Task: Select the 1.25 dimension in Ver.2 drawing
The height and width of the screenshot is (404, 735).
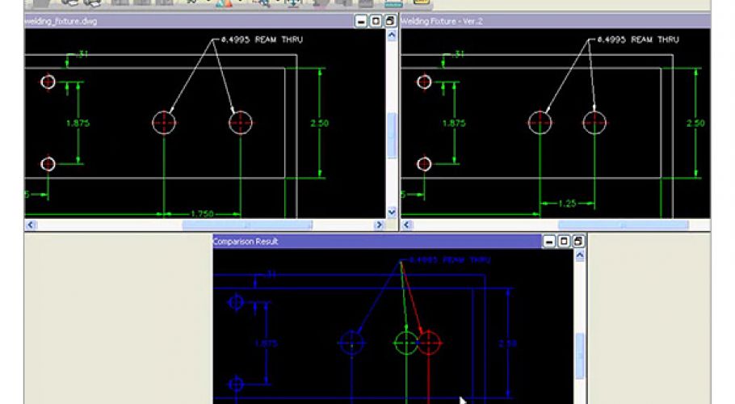Action: point(567,204)
